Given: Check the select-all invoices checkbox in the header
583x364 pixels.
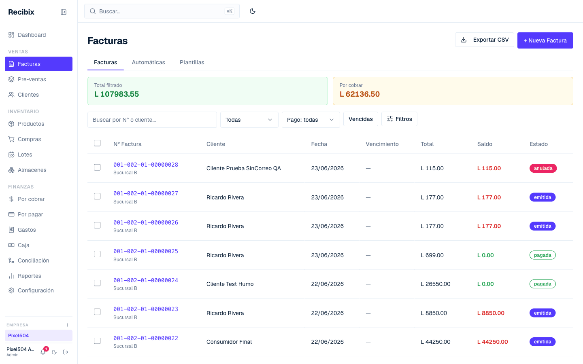Looking at the screenshot, I should [x=97, y=143].
